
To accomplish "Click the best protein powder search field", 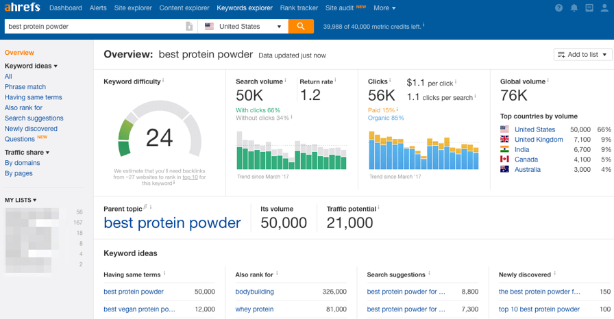I will click(x=95, y=26).
